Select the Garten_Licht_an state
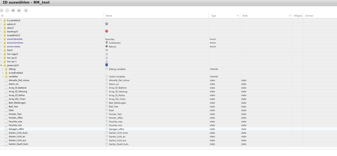The height and width of the screenshot is (156, 337). click(x=17, y=136)
